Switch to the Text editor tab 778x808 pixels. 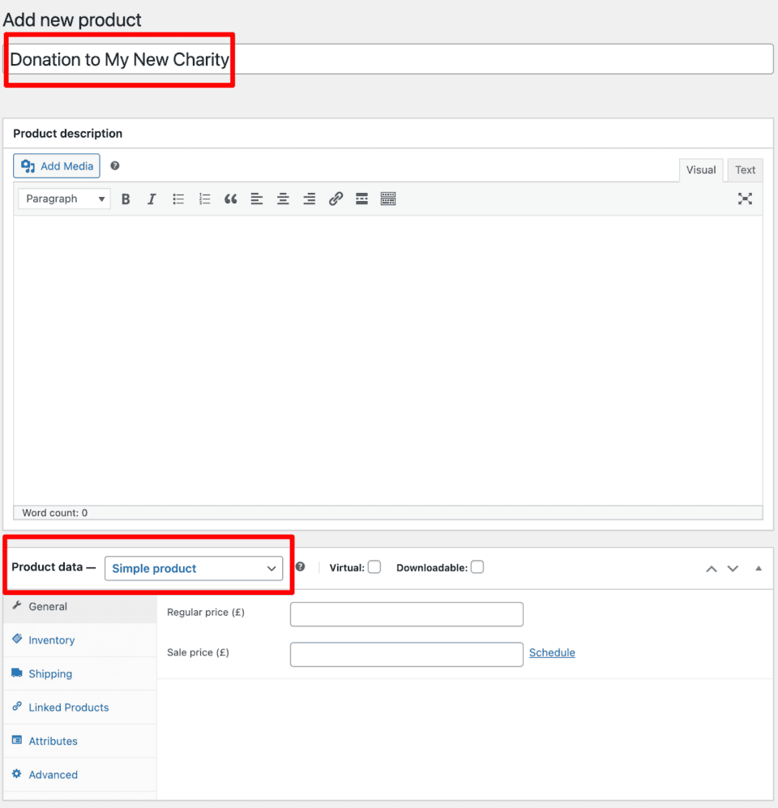(x=745, y=170)
